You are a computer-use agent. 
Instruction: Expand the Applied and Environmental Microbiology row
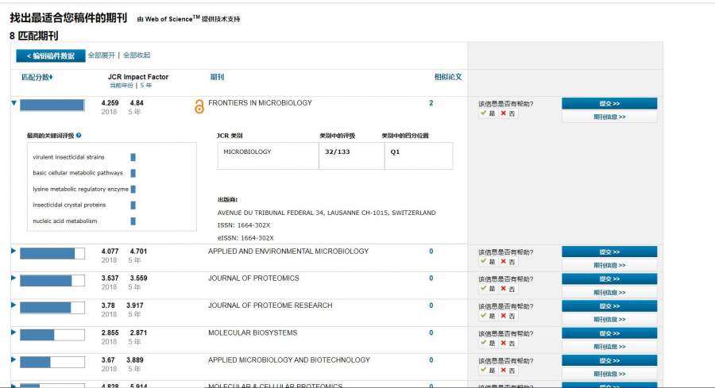point(14,252)
